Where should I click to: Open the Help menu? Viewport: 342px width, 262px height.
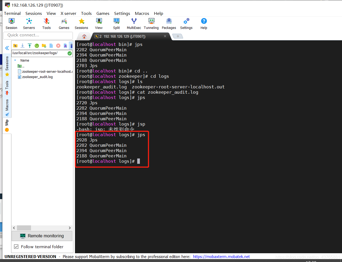pyautogui.click(x=158, y=13)
